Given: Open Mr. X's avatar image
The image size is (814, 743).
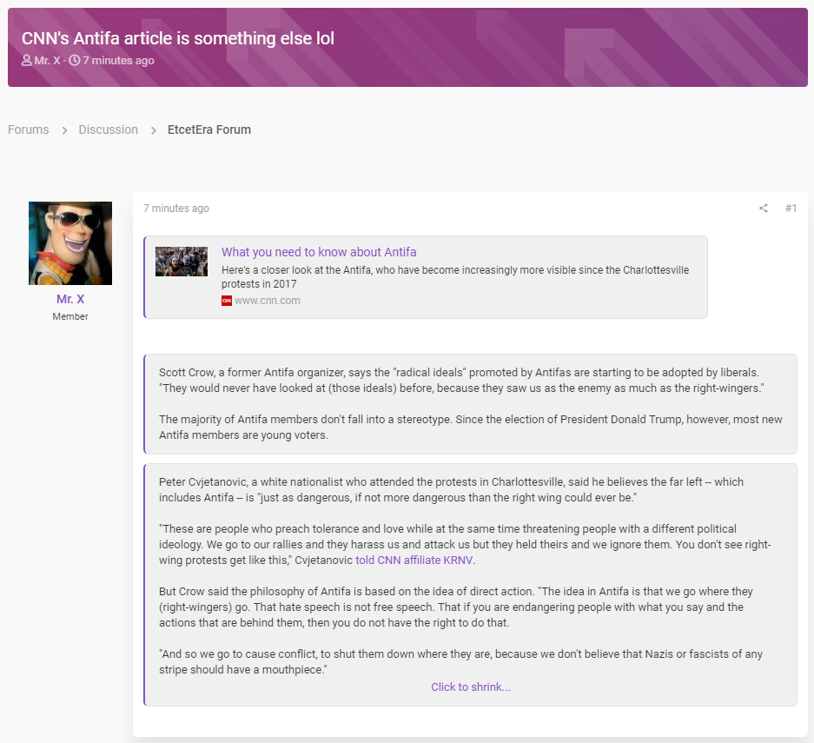Looking at the screenshot, I should pos(70,243).
